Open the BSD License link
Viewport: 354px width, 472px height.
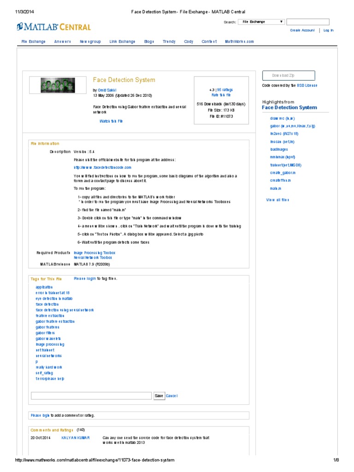(x=307, y=85)
